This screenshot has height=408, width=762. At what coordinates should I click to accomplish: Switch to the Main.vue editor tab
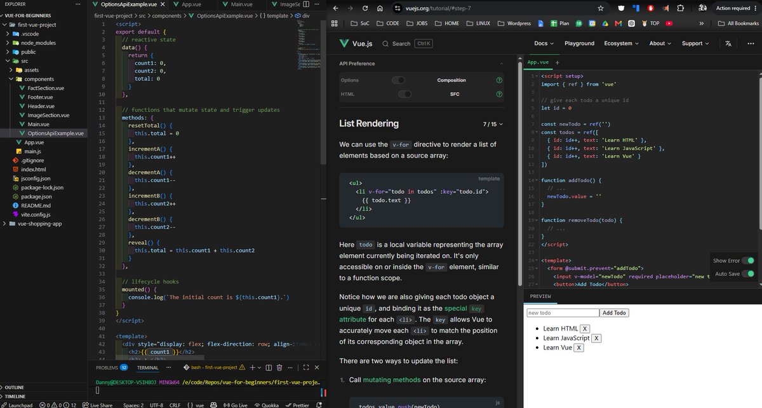coord(241,4)
